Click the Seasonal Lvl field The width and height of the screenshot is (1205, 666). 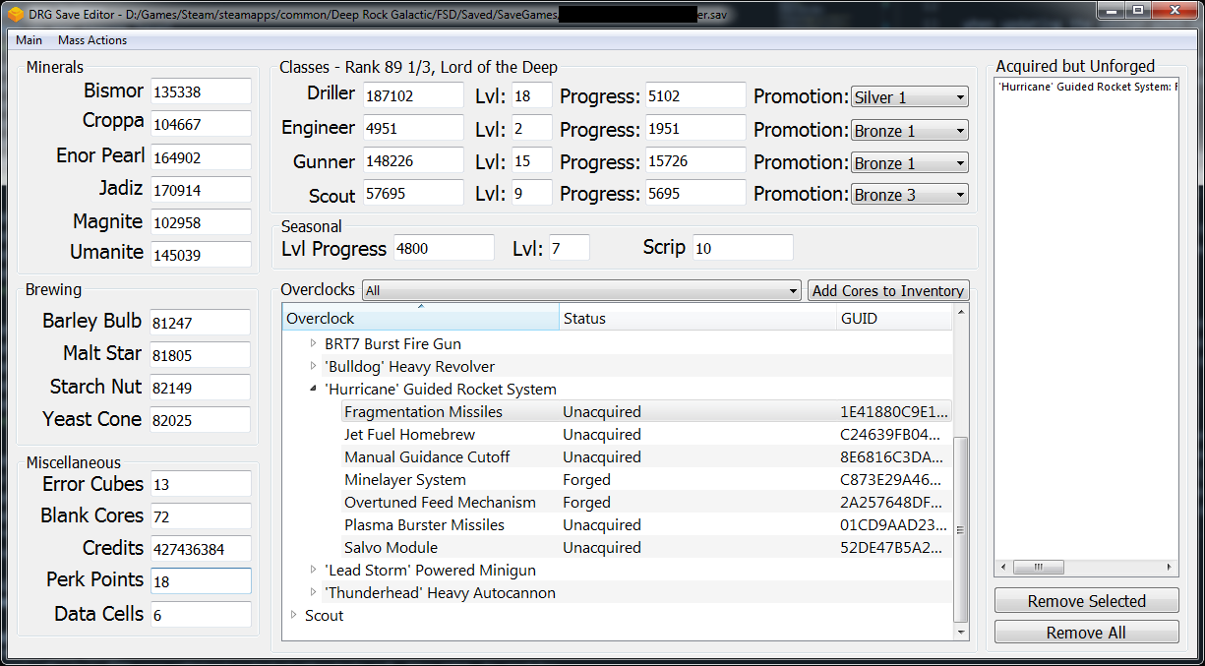pyautogui.click(x=570, y=248)
